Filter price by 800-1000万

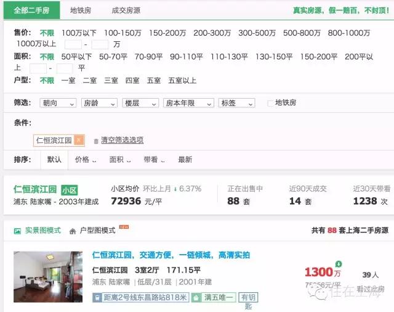click(x=349, y=33)
